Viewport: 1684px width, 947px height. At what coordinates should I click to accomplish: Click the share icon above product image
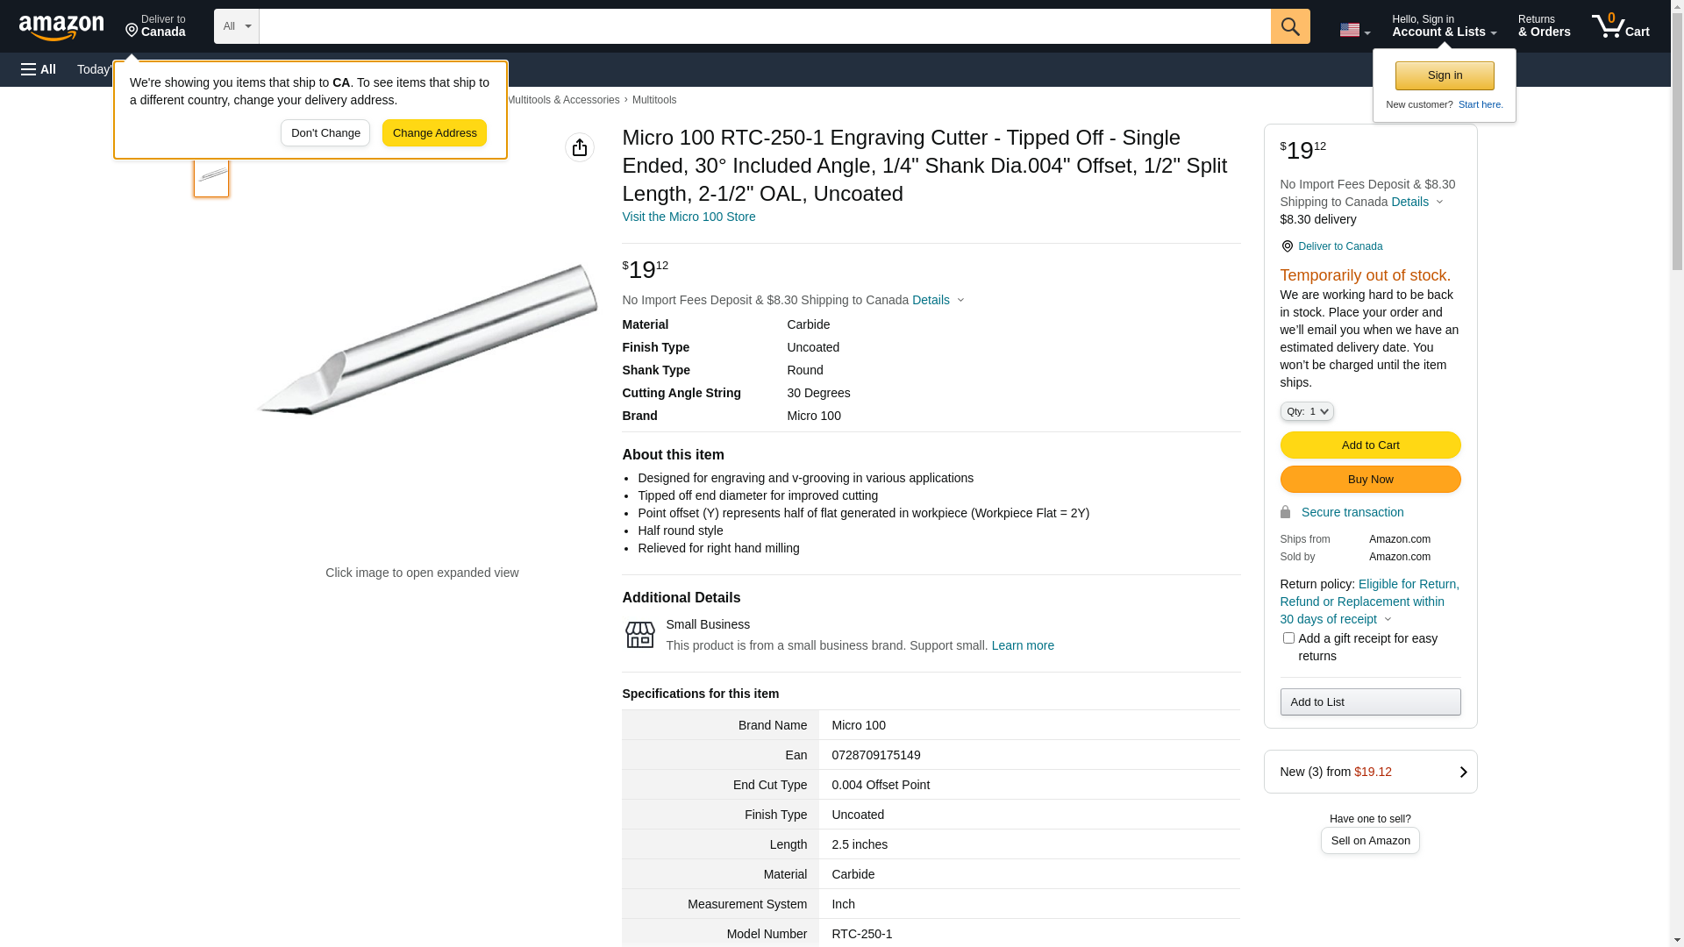(579, 147)
